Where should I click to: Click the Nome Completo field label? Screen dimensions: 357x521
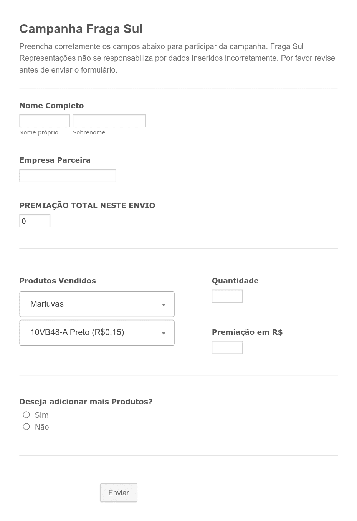[x=51, y=106]
